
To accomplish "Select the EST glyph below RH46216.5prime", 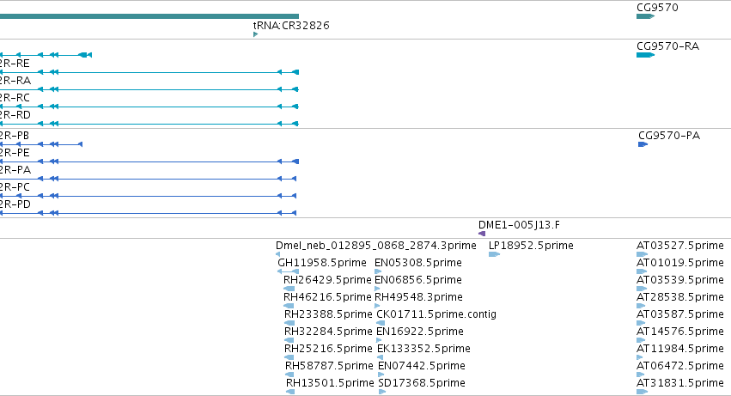I will pos(289,306).
